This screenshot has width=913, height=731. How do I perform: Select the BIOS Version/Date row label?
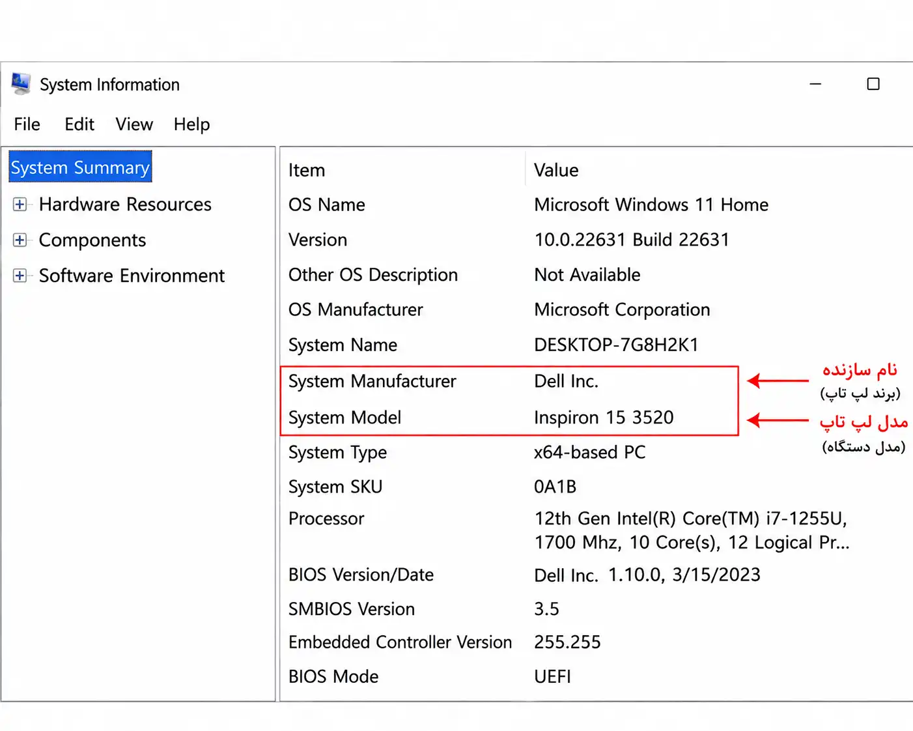click(361, 575)
